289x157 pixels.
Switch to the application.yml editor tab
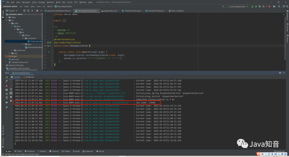(110, 11)
